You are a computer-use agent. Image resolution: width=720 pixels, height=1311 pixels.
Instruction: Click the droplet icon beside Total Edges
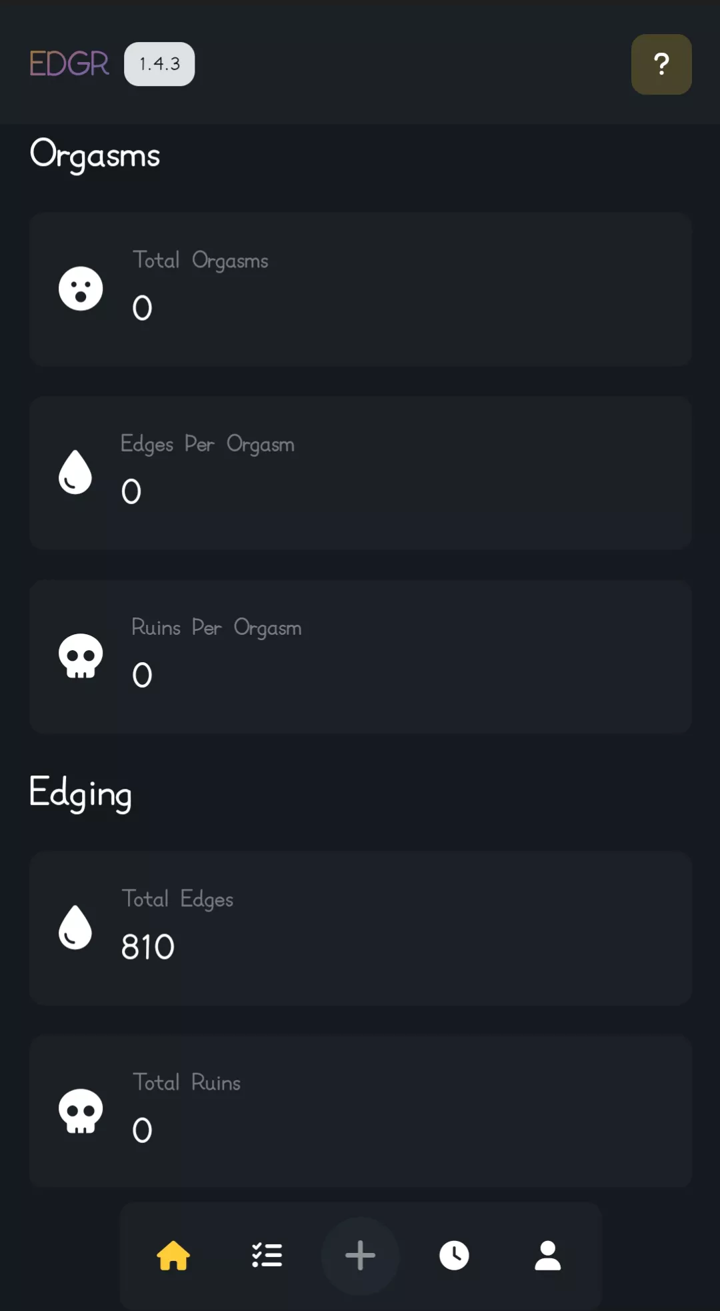pyautogui.click(x=75, y=928)
